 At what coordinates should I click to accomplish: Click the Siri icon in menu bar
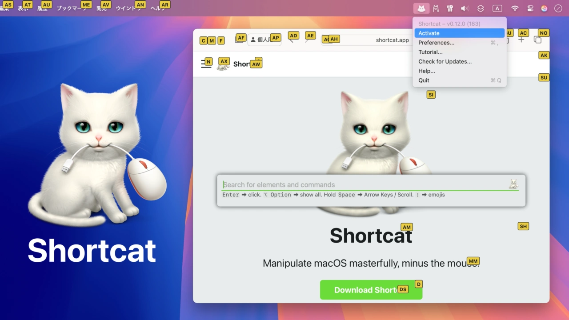click(544, 8)
